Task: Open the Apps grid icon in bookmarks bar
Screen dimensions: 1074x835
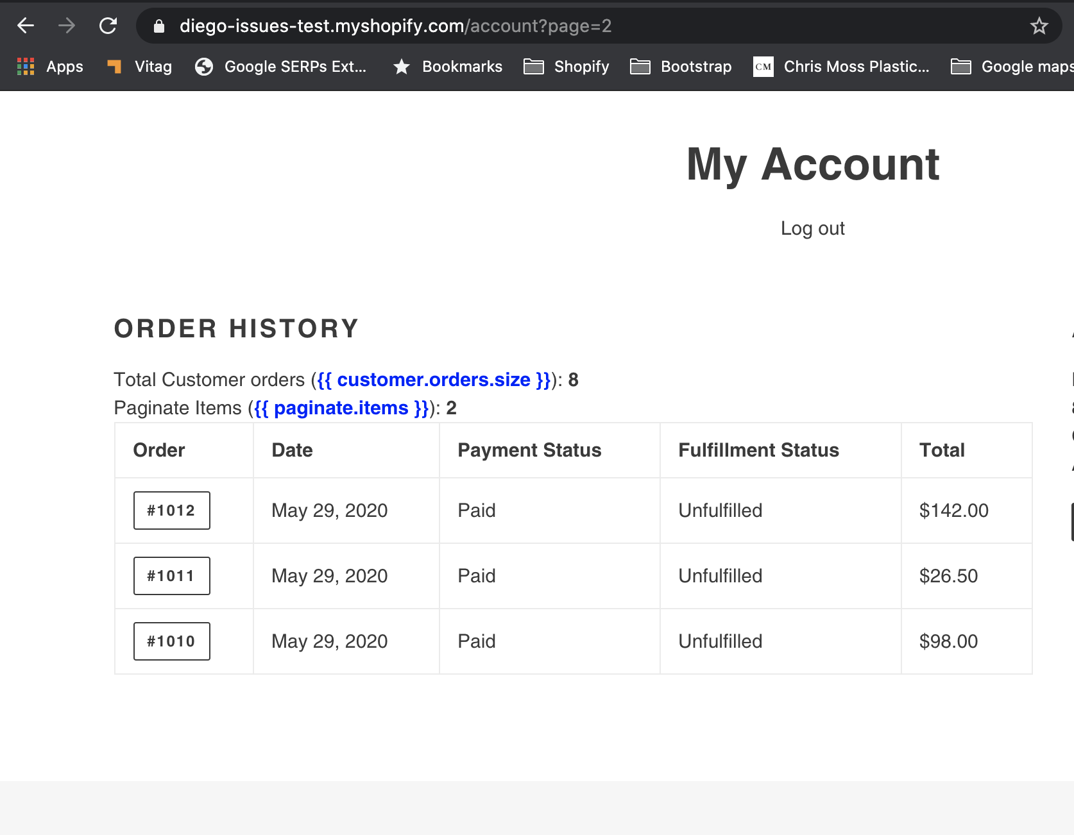Action: pos(50,67)
